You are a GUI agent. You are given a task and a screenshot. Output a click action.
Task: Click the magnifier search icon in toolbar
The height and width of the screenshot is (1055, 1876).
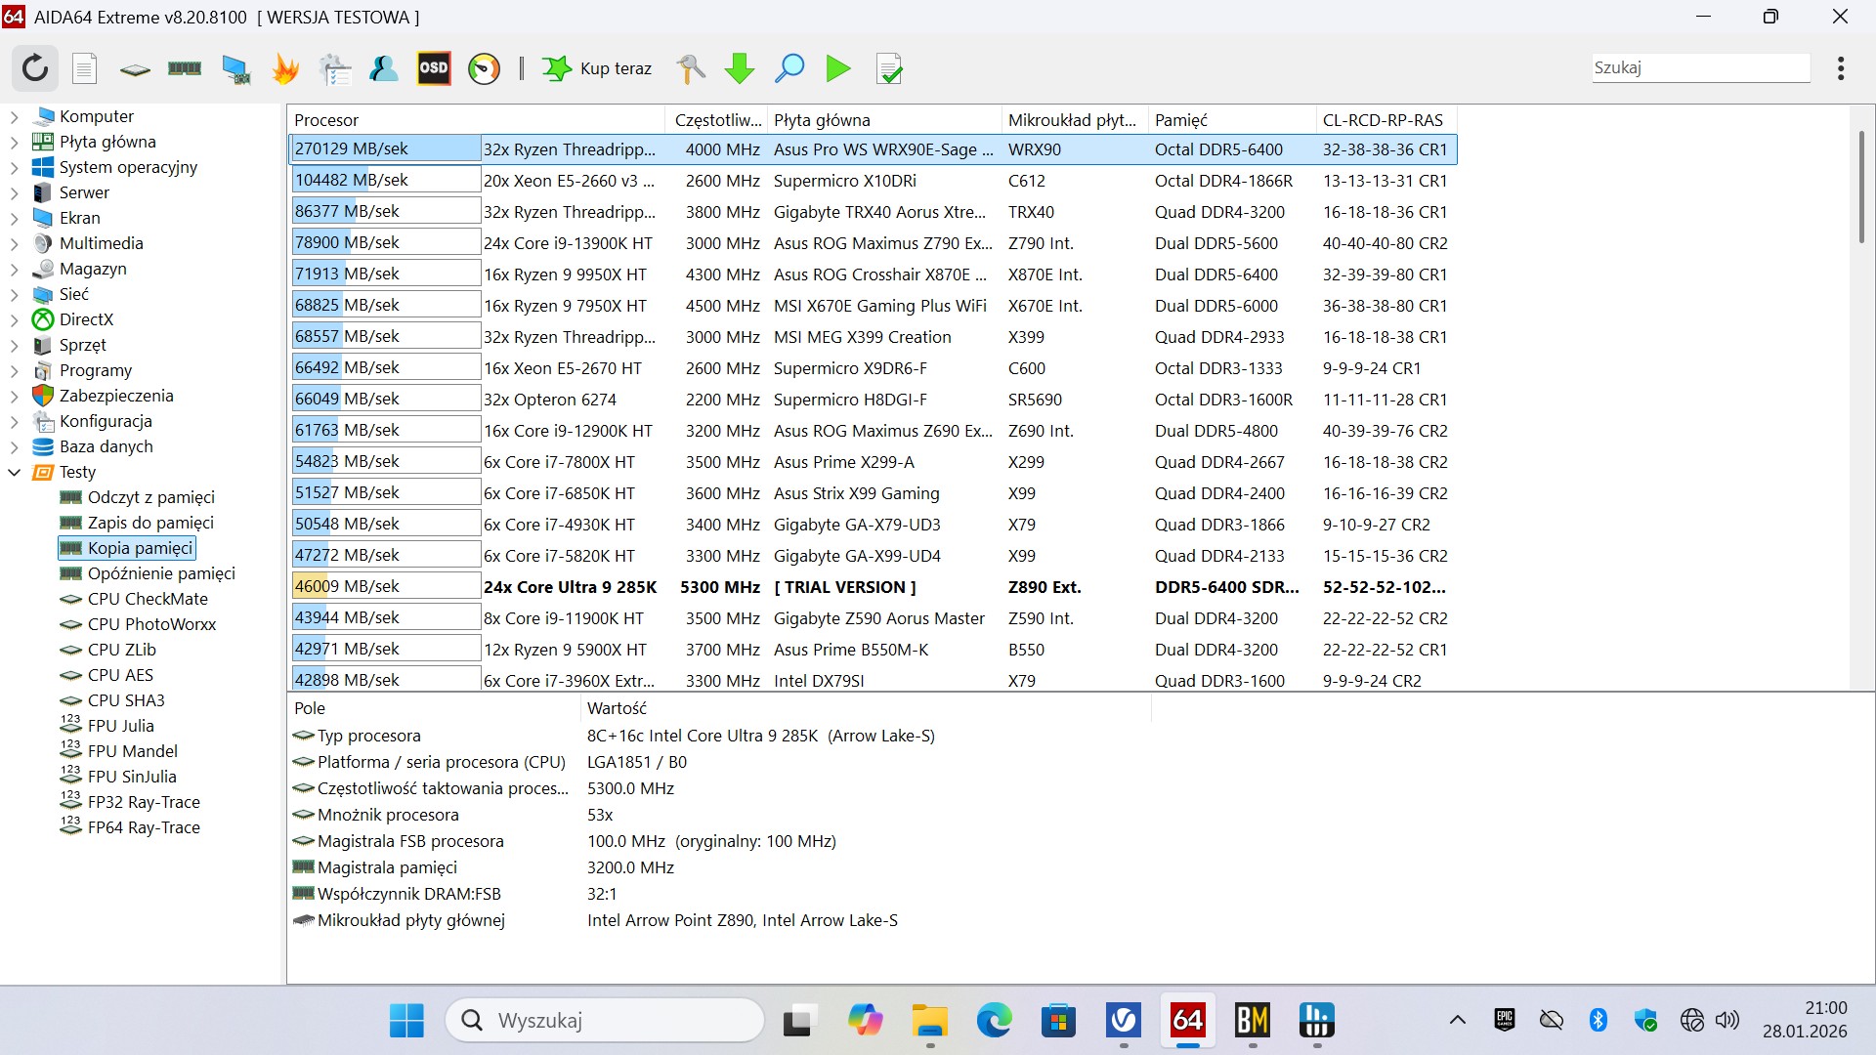pyautogui.click(x=789, y=68)
